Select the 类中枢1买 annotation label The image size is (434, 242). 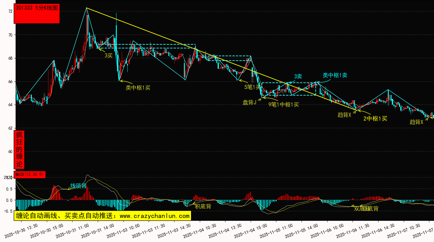click(138, 88)
